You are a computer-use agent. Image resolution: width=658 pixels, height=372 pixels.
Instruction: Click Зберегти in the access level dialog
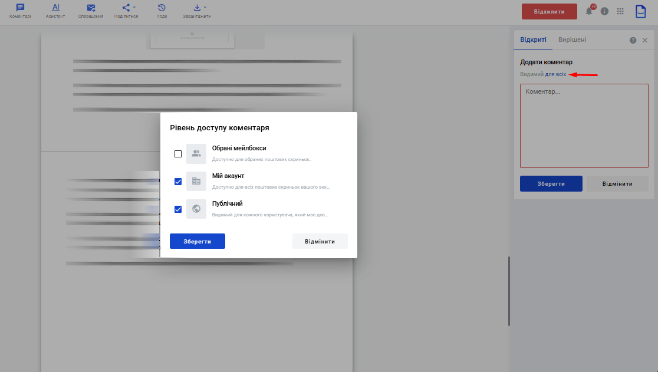click(x=198, y=241)
